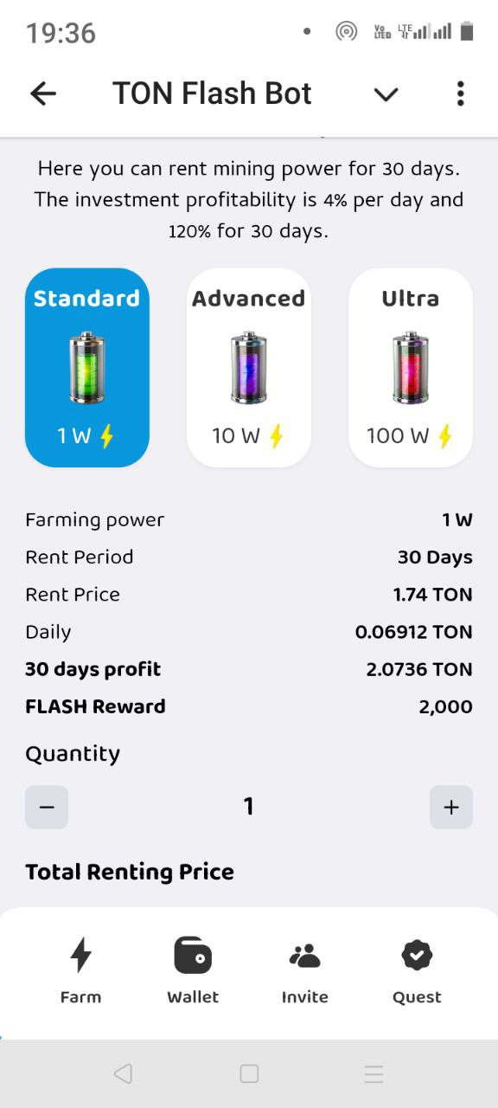Tap the quantity value 1

[x=249, y=807]
